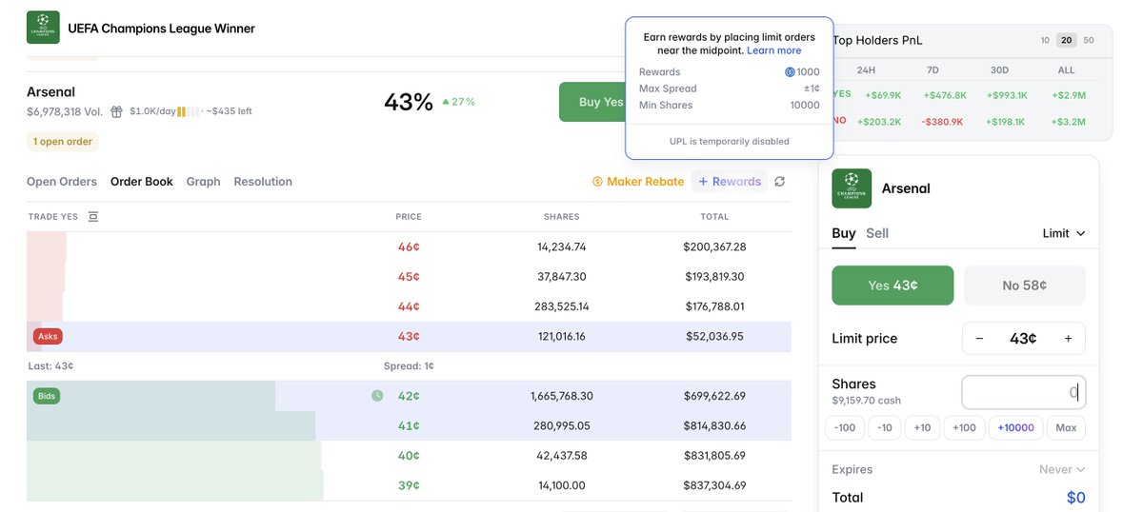Click the yellow rewards progress bars icon

coord(189,111)
